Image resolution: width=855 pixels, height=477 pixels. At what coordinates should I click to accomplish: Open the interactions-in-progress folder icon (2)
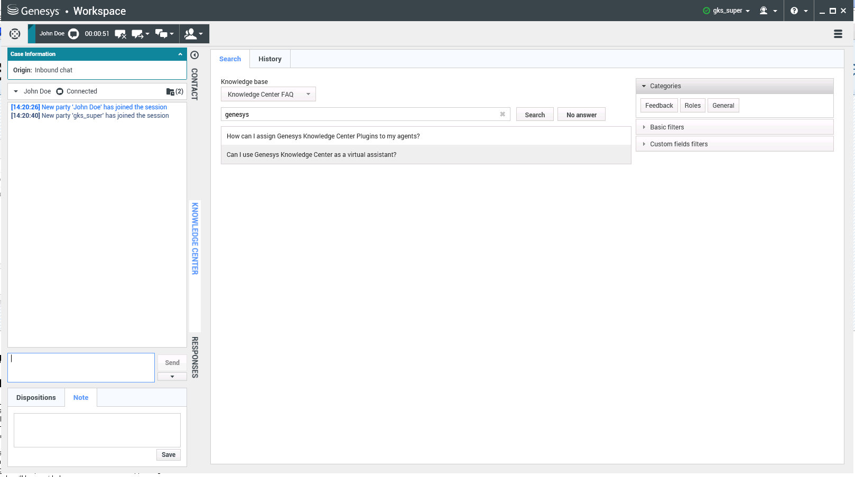pyautogui.click(x=174, y=91)
